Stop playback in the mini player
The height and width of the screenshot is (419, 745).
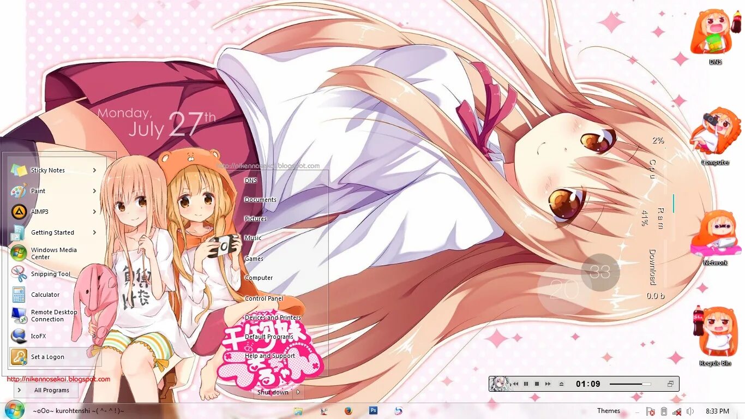point(537,384)
